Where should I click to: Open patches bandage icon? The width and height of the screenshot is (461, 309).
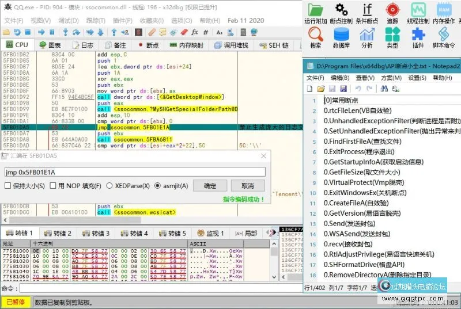point(152,32)
